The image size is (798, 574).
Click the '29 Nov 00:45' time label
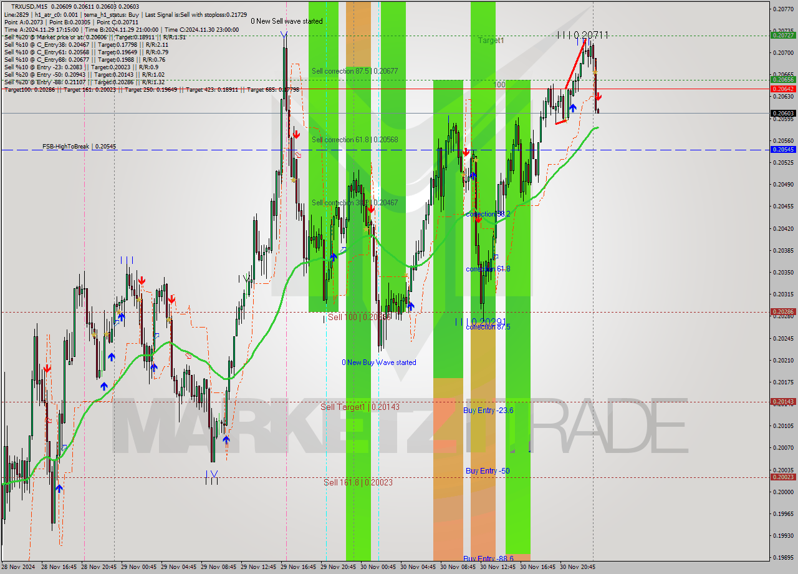coord(139,567)
